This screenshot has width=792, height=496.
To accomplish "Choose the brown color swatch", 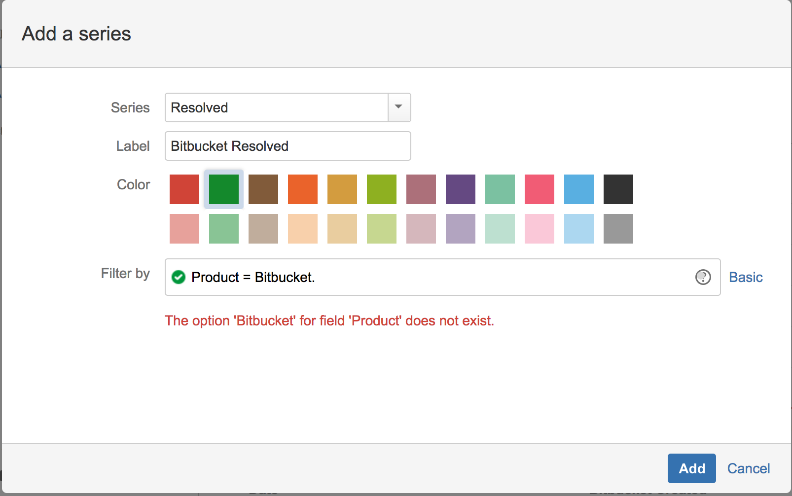I will click(x=263, y=189).
